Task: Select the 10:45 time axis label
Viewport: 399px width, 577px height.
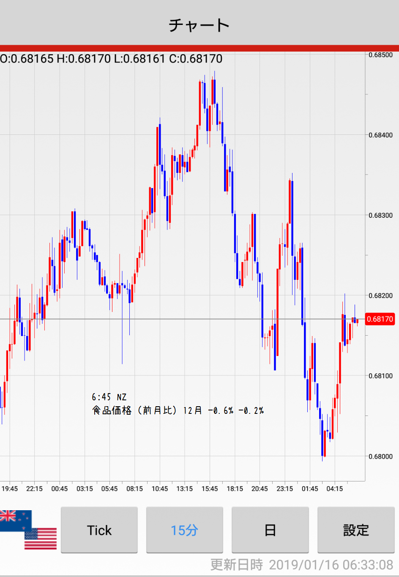Action: tap(160, 489)
